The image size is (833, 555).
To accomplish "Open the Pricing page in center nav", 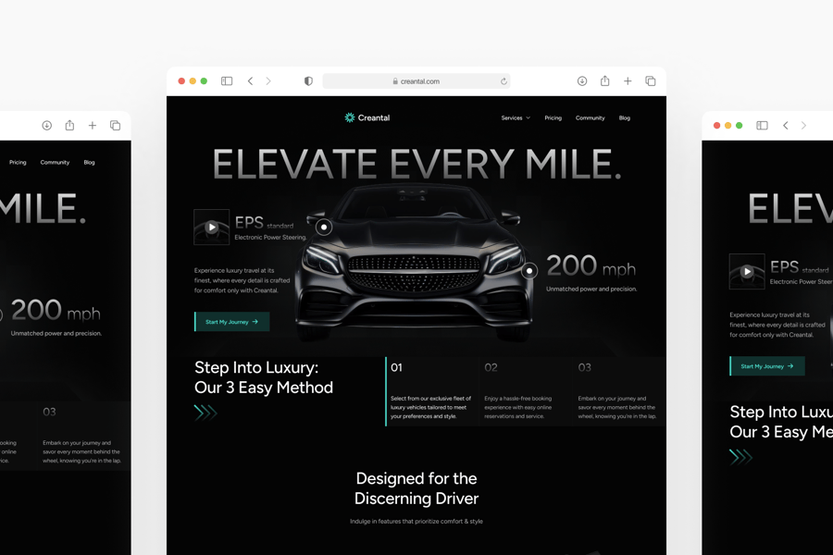I will (x=553, y=117).
